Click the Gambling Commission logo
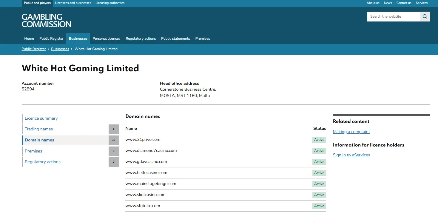This screenshot has width=438, height=222. [x=47, y=21]
